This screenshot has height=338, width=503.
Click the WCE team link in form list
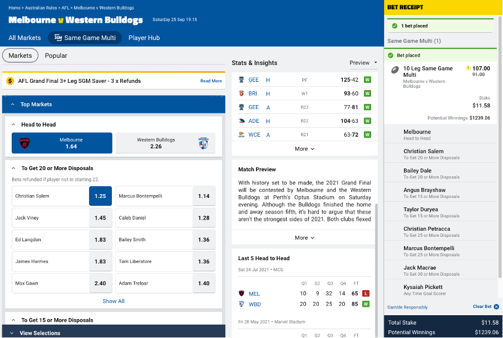tap(254, 135)
